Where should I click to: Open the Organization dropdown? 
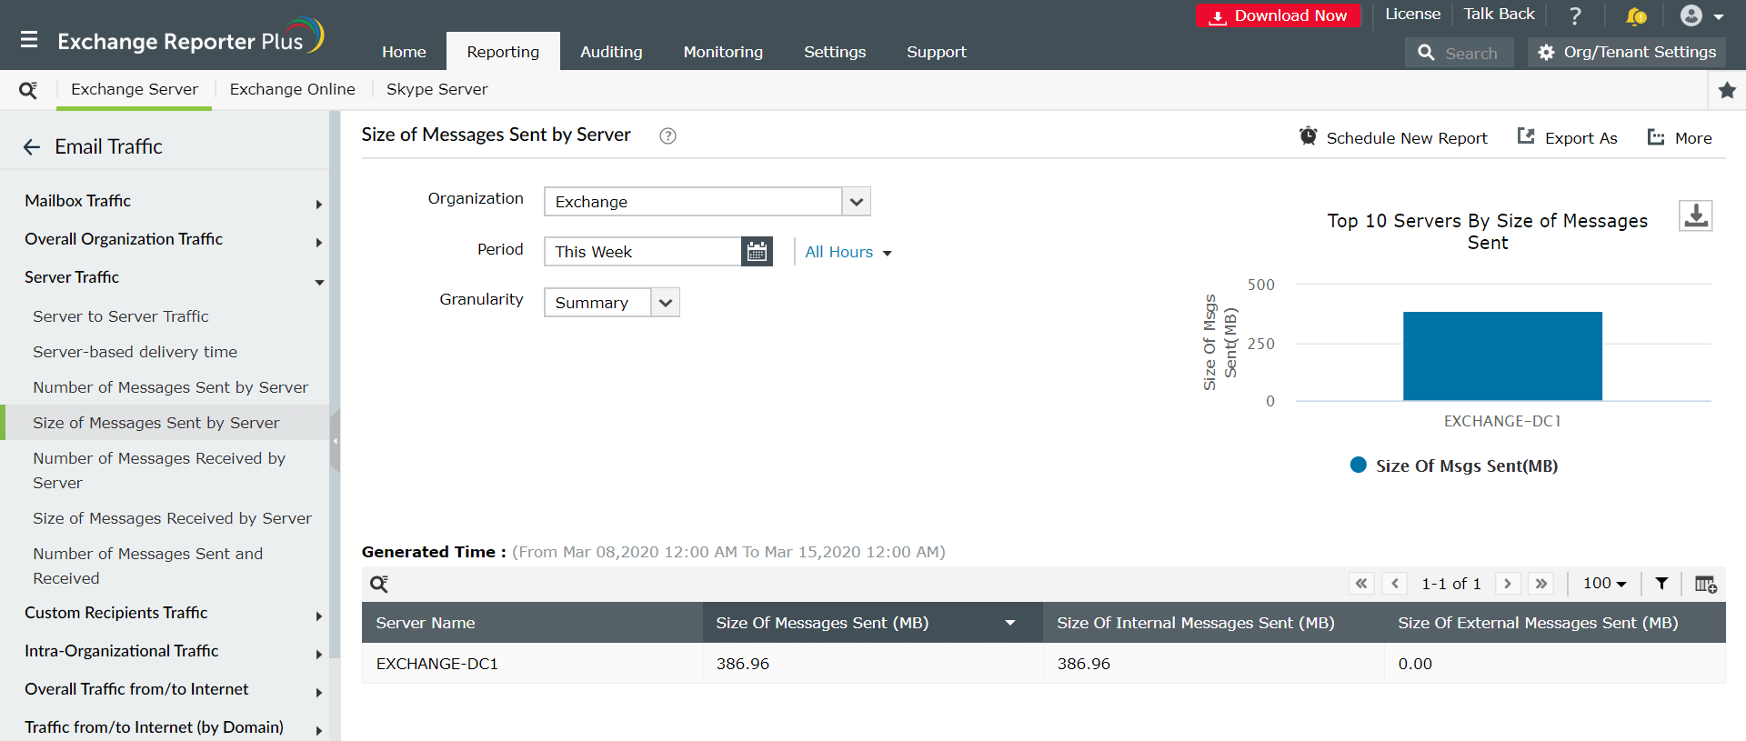pos(707,202)
